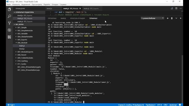This screenshot has height=106, width=189.
Task: Open 001_Intro_(Presentation).pptx file
Action: pos(29,67)
